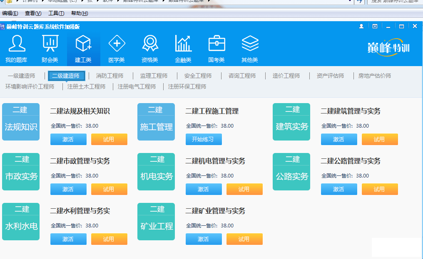Open the 工具(T) menu in Explorer
The image size is (423, 259).
(x=56, y=13)
